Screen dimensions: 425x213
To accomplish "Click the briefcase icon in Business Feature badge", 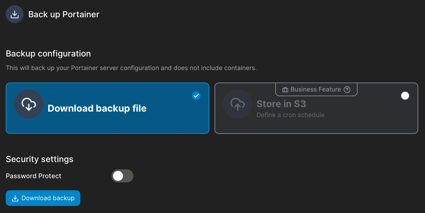I will (285, 89).
